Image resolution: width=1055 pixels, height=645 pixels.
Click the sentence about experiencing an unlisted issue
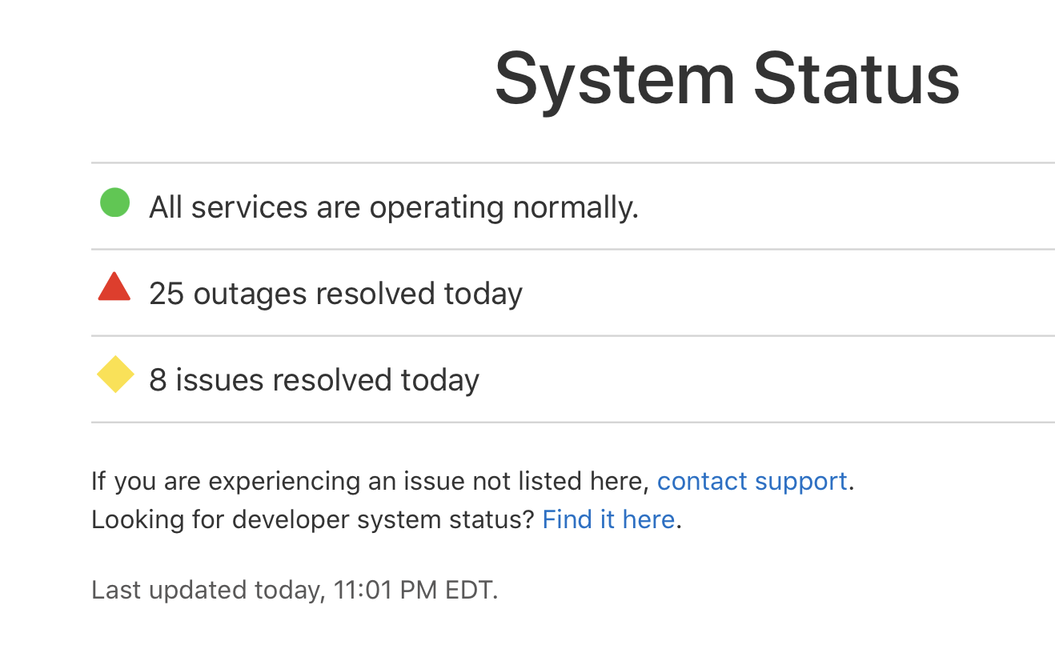472,481
